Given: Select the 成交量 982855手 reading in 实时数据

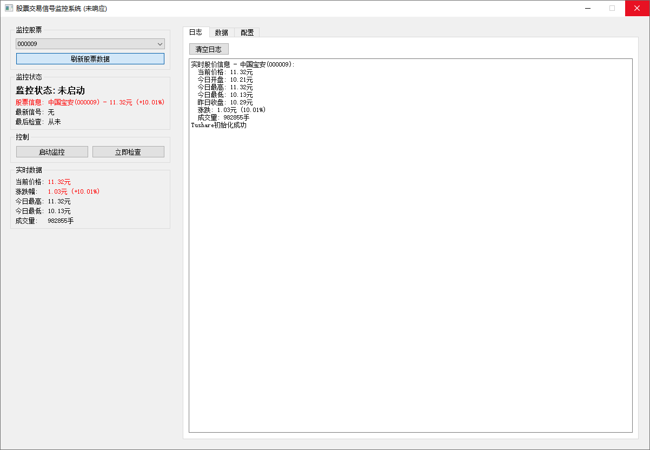Looking at the screenshot, I should point(61,221).
